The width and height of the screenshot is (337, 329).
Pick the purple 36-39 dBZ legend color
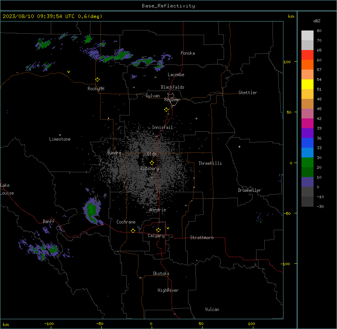point(307,133)
